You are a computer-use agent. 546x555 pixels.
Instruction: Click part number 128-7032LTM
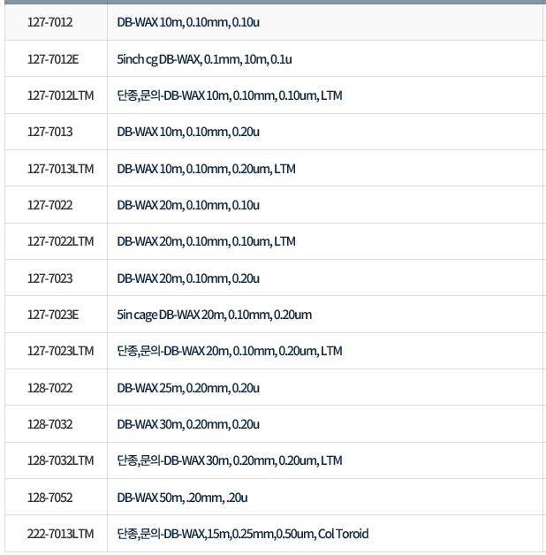[x=60, y=460]
